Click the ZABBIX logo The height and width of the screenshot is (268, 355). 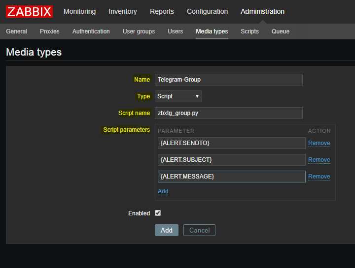coord(29,11)
